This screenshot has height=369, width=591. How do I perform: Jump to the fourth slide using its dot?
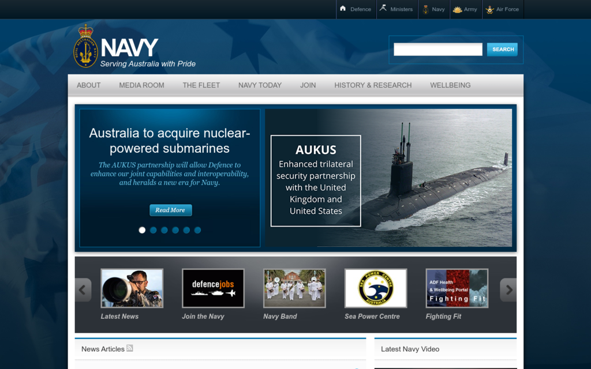[175, 229]
